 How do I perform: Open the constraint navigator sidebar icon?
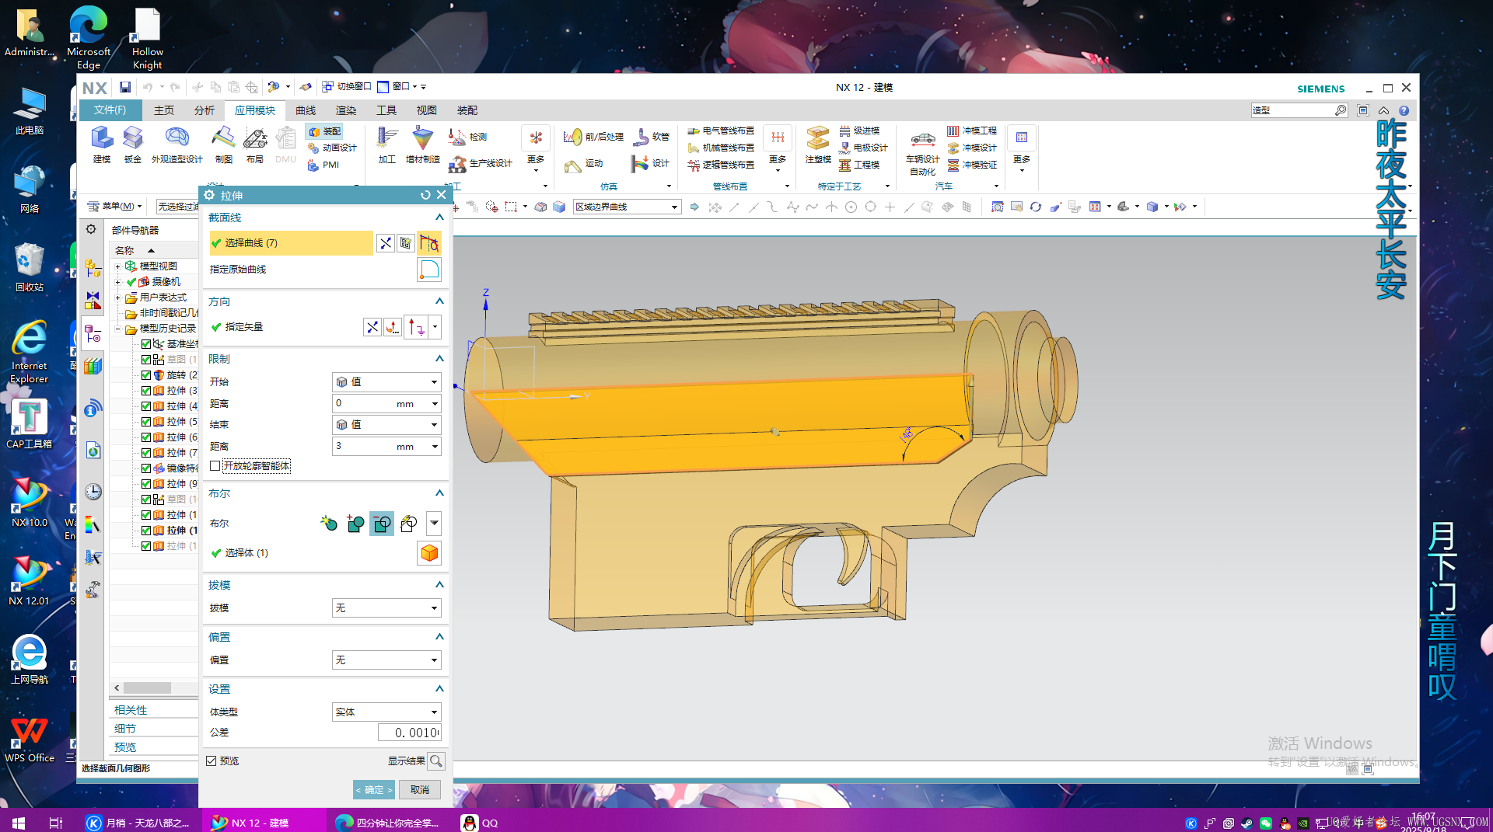click(93, 299)
